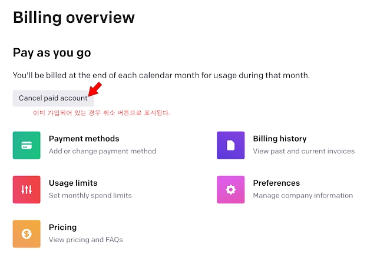Click the red Korean annotation text
Image resolution: width=377 pixels, height=271 pixels.
coord(101,113)
